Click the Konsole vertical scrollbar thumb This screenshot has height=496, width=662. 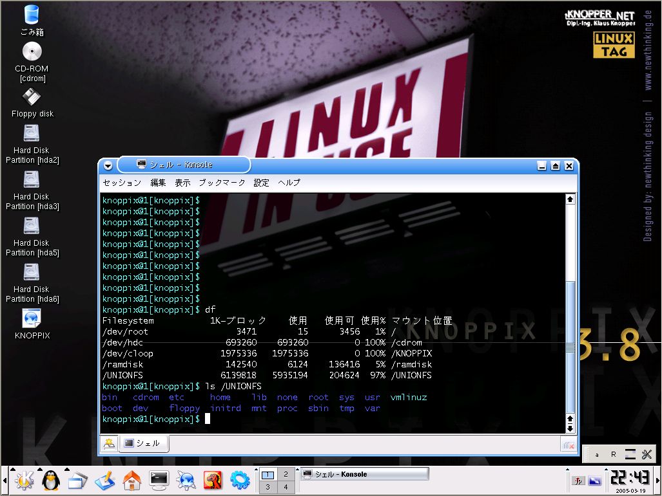(x=570, y=347)
